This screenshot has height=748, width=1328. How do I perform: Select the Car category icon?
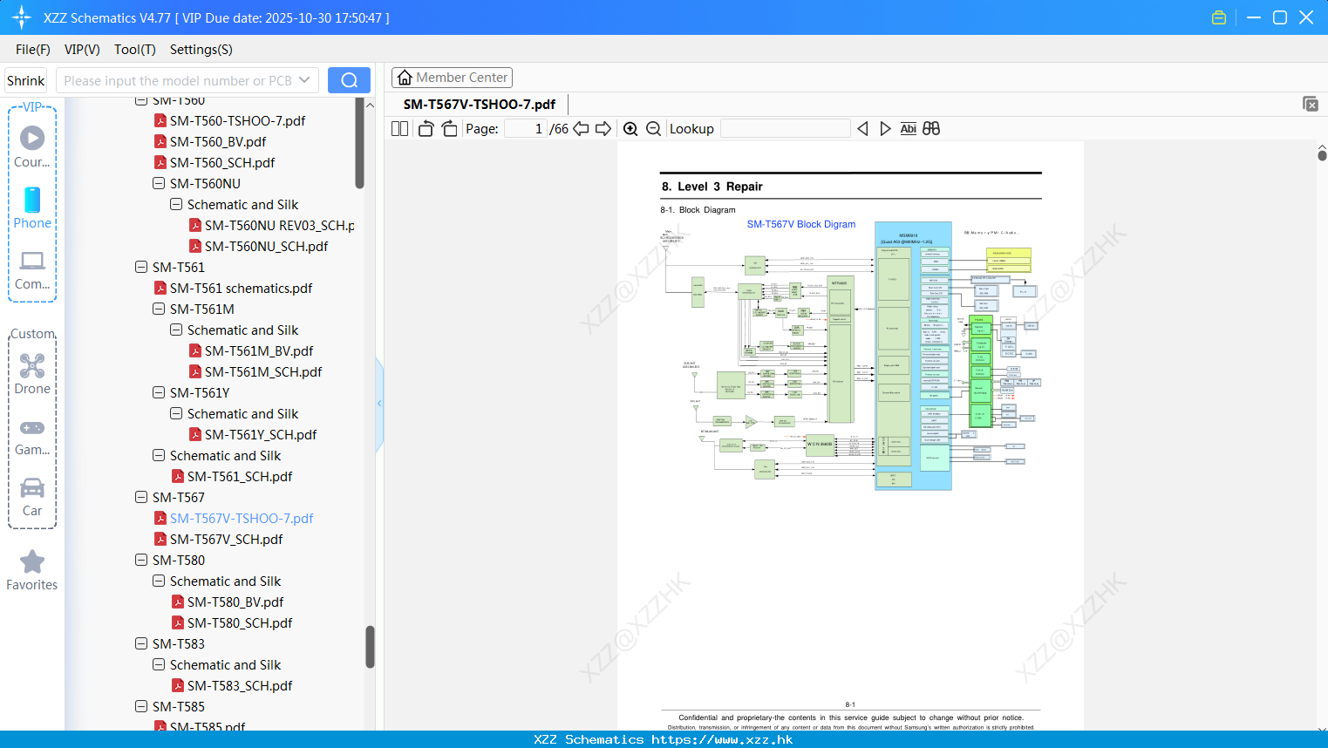tap(32, 487)
